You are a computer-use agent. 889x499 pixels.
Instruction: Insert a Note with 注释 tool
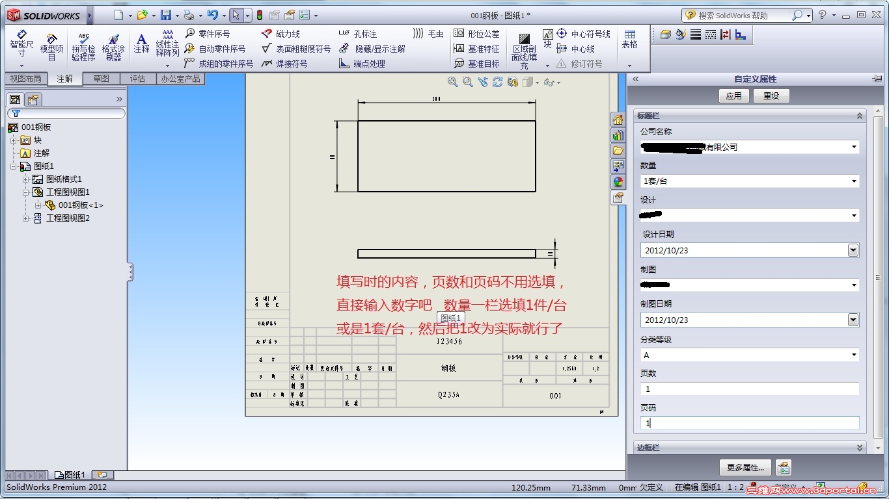[x=141, y=44]
